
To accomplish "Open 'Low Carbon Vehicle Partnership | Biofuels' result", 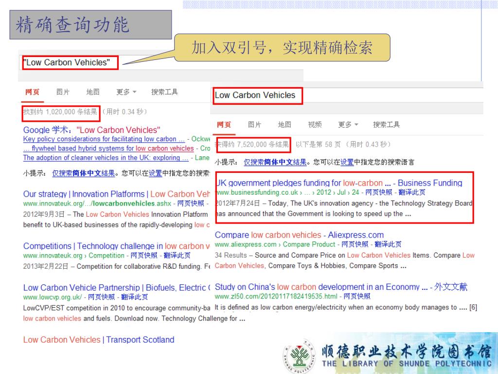I will [x=117, y=287].
